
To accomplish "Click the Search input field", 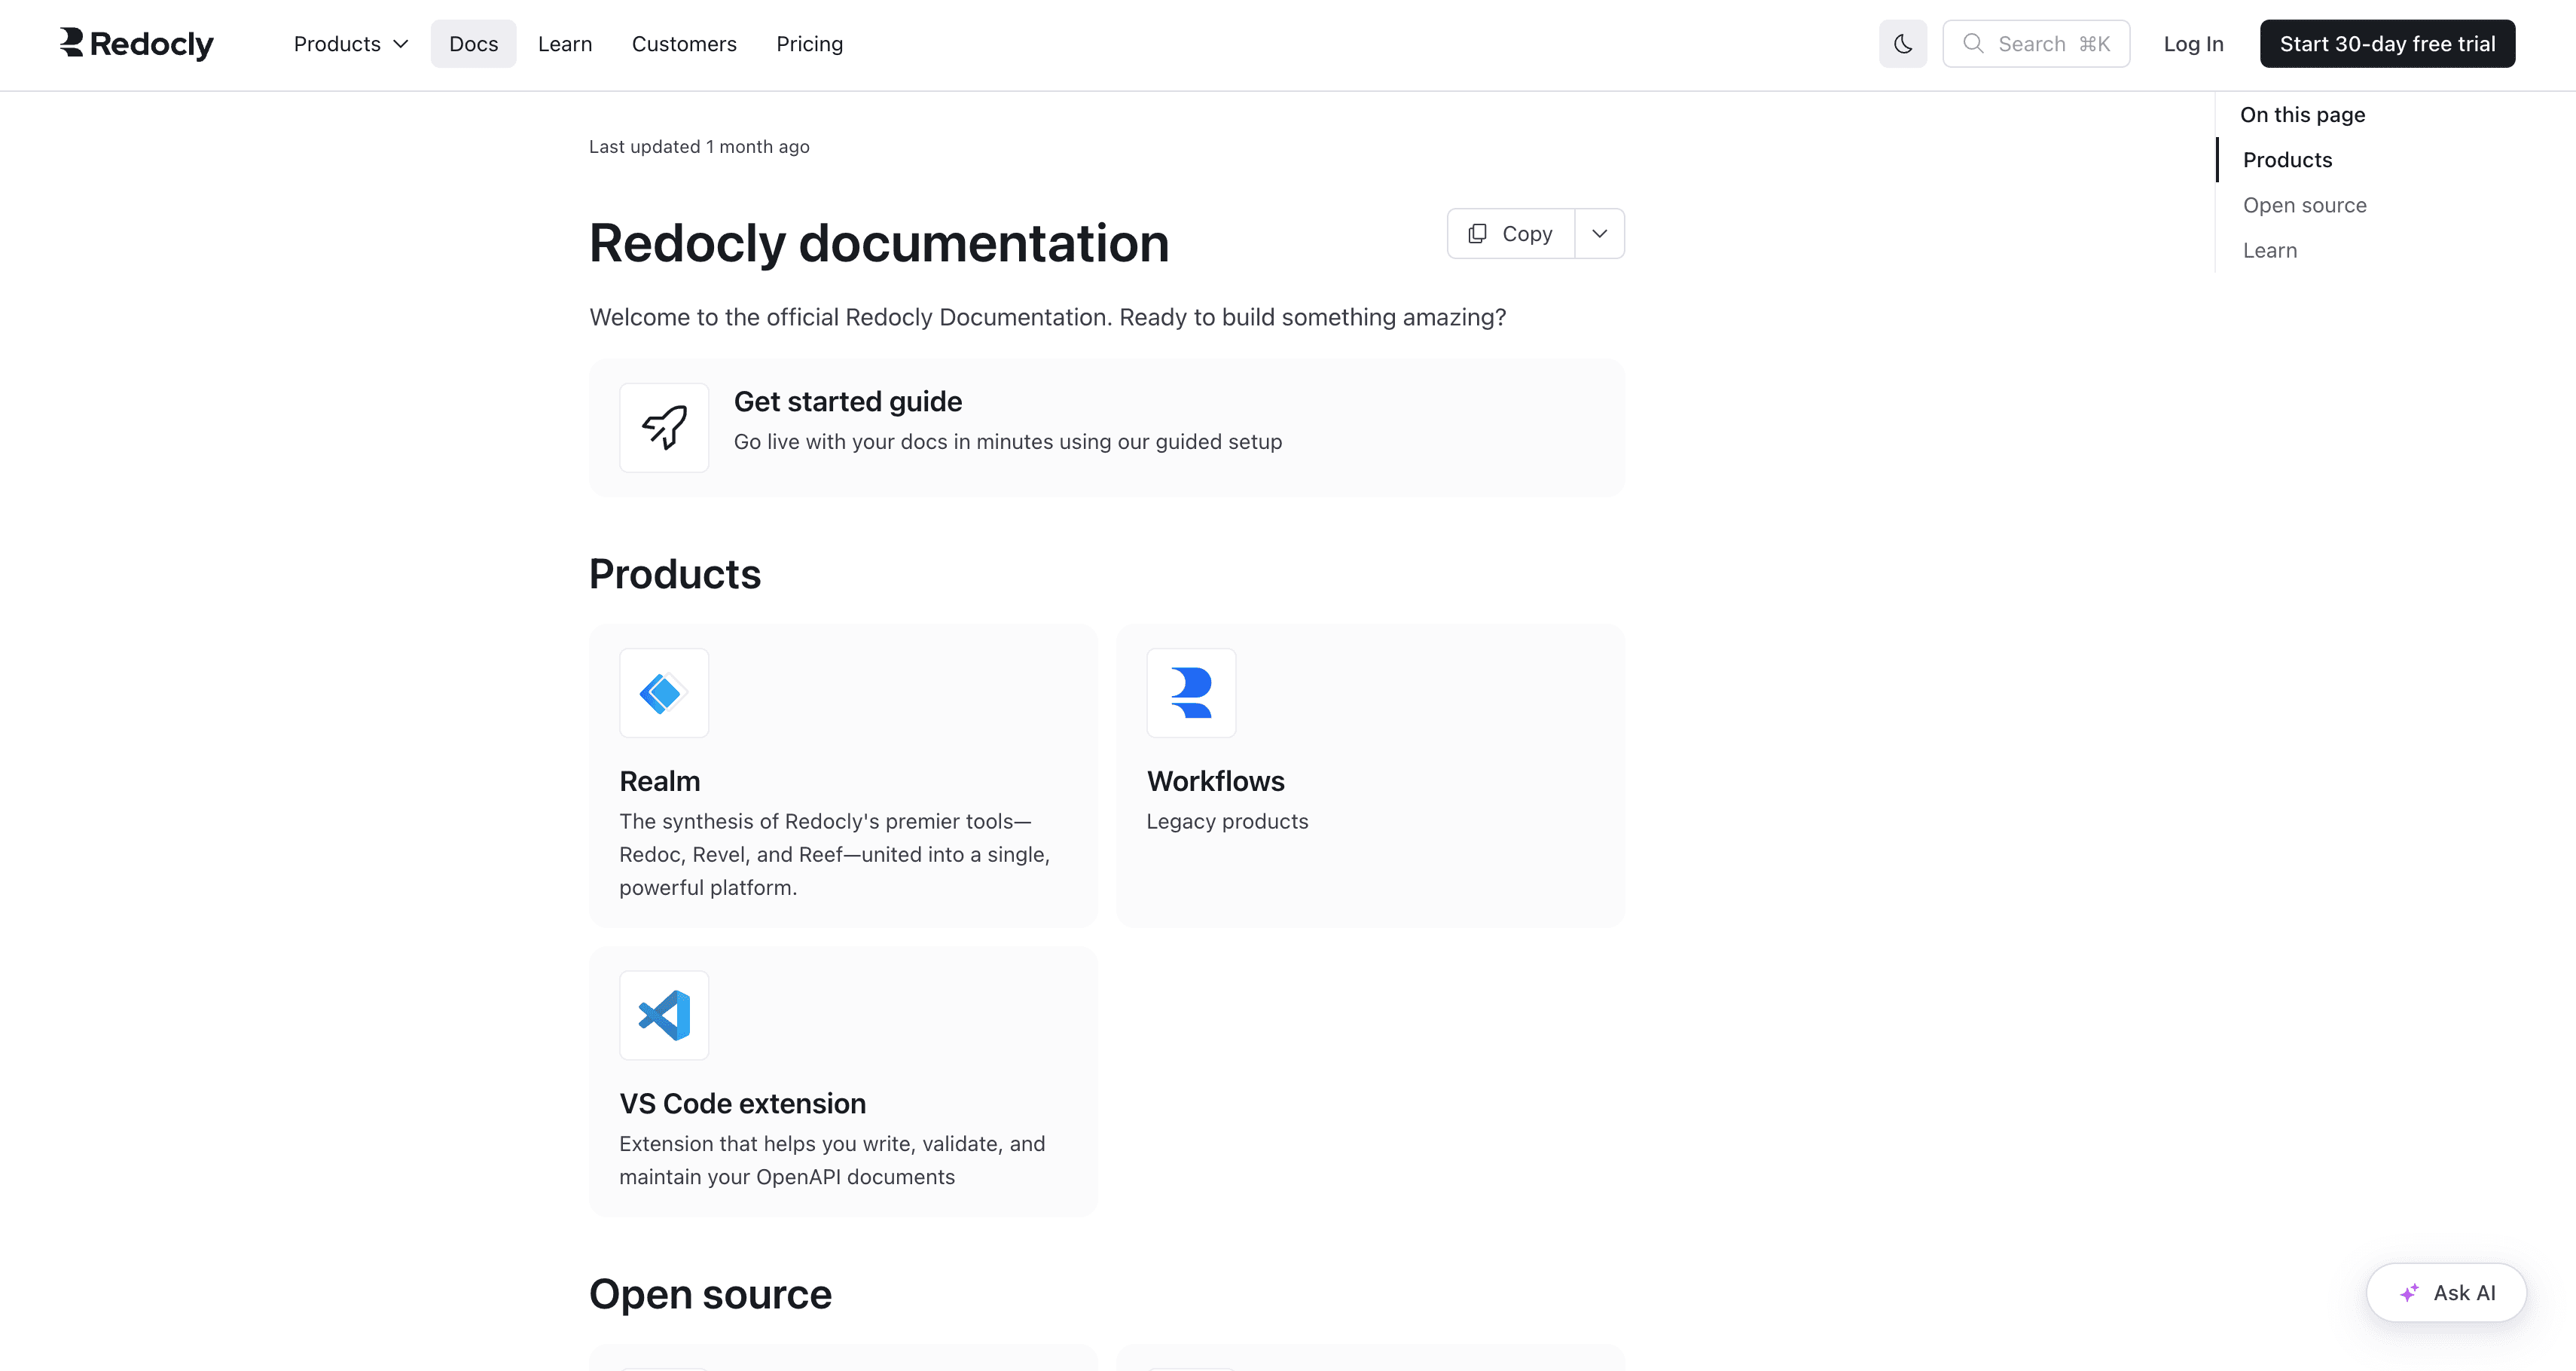I will tap(2036, 44).
